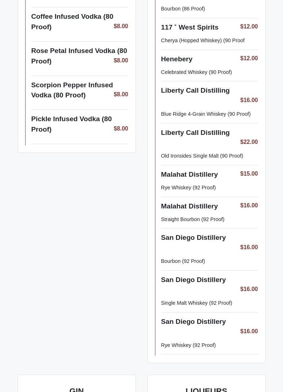
Task: Click the Single Malt Whiskey (92 Proof) description
Action: 196,303
